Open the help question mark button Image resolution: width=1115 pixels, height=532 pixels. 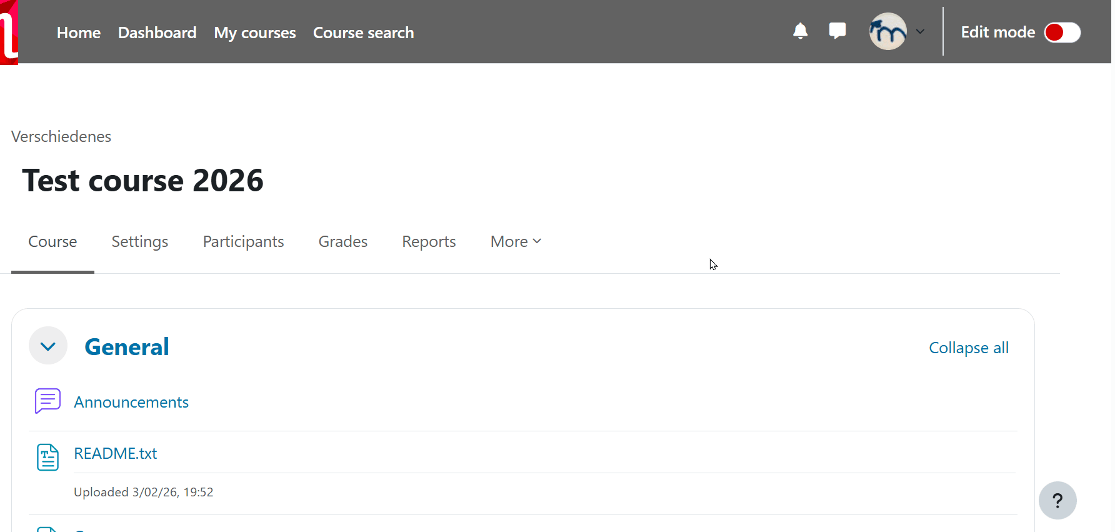(1057, 500)
